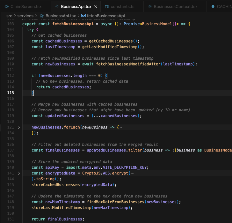This screenshot has height=223, width=232.
Task: Click the try keyword on line 104
Action: coord(30,30)
